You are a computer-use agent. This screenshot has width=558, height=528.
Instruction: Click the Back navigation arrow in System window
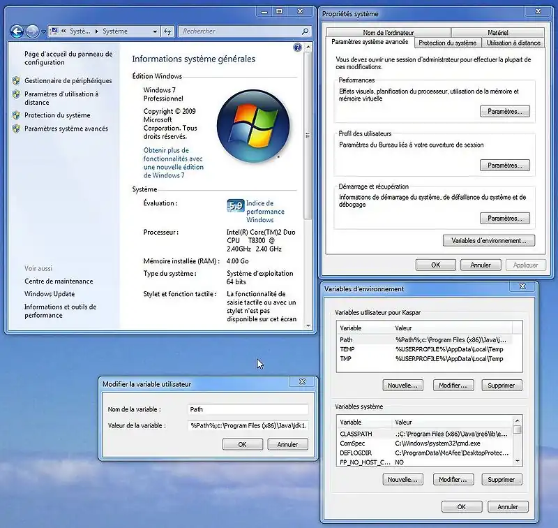pyautogui.click(x=17, y=31)
